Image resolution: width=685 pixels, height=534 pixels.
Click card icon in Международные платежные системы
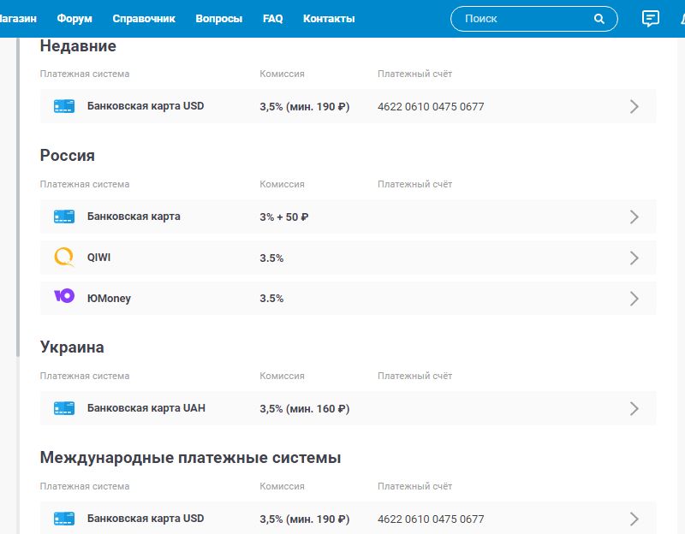(63, 519)
